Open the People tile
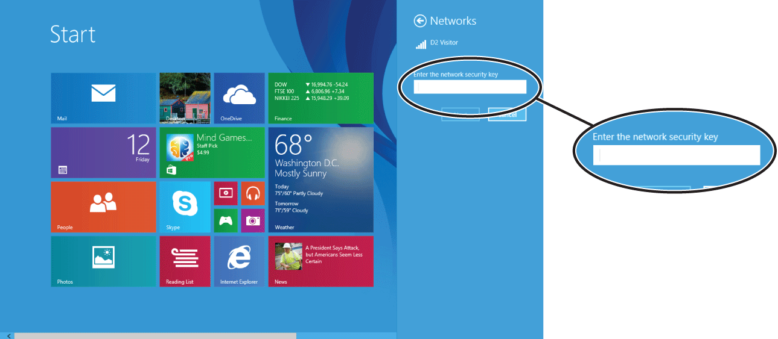 point(103,207)
